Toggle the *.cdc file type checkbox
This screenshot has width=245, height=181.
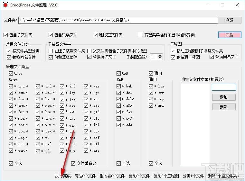(118, 125)
